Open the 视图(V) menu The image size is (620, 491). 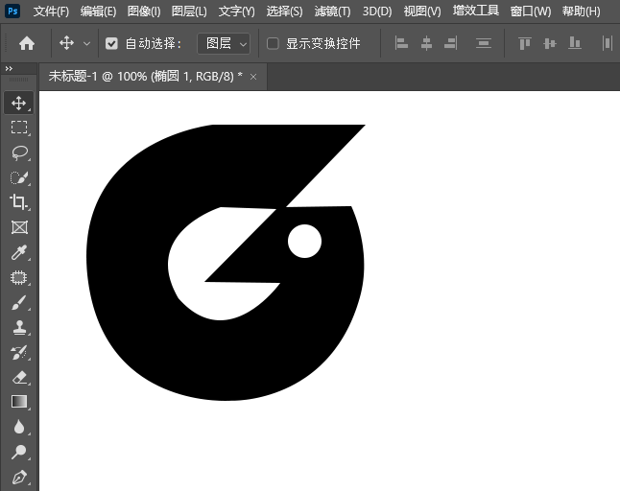click(x=422, y=12)
